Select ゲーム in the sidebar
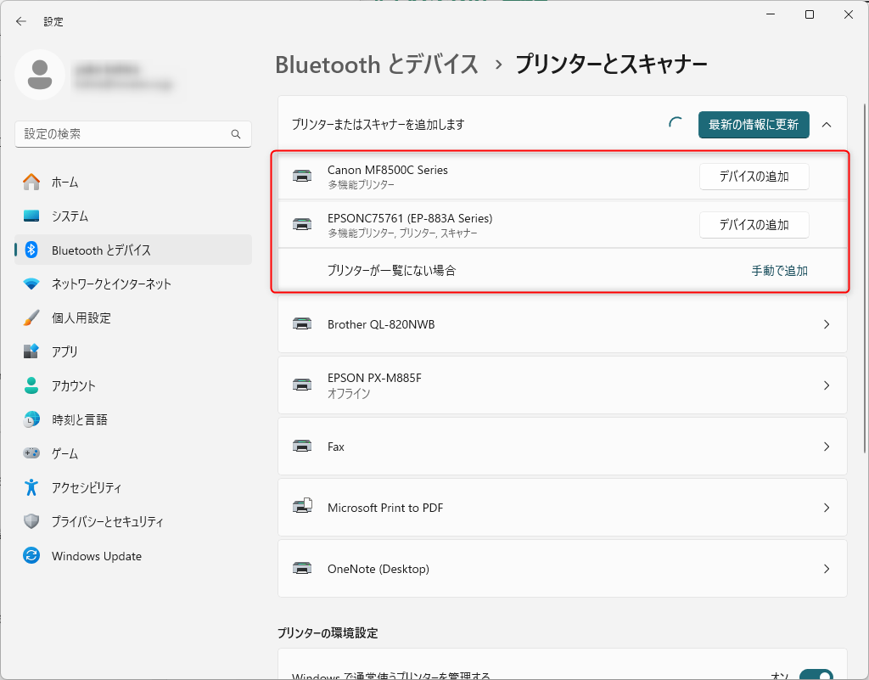 (133, 453)
